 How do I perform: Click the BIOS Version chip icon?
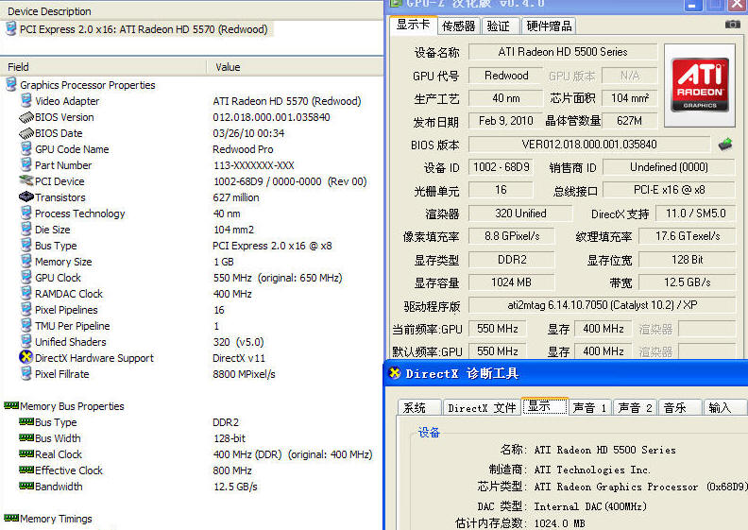[x=26, y=117]
